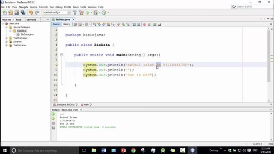
Task: Open the Profile Project arrow dropdown
Action: (108, 12)
